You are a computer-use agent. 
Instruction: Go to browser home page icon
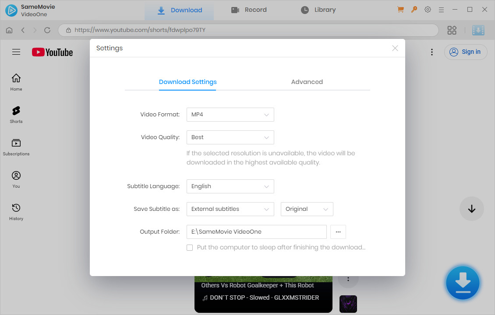9,30
